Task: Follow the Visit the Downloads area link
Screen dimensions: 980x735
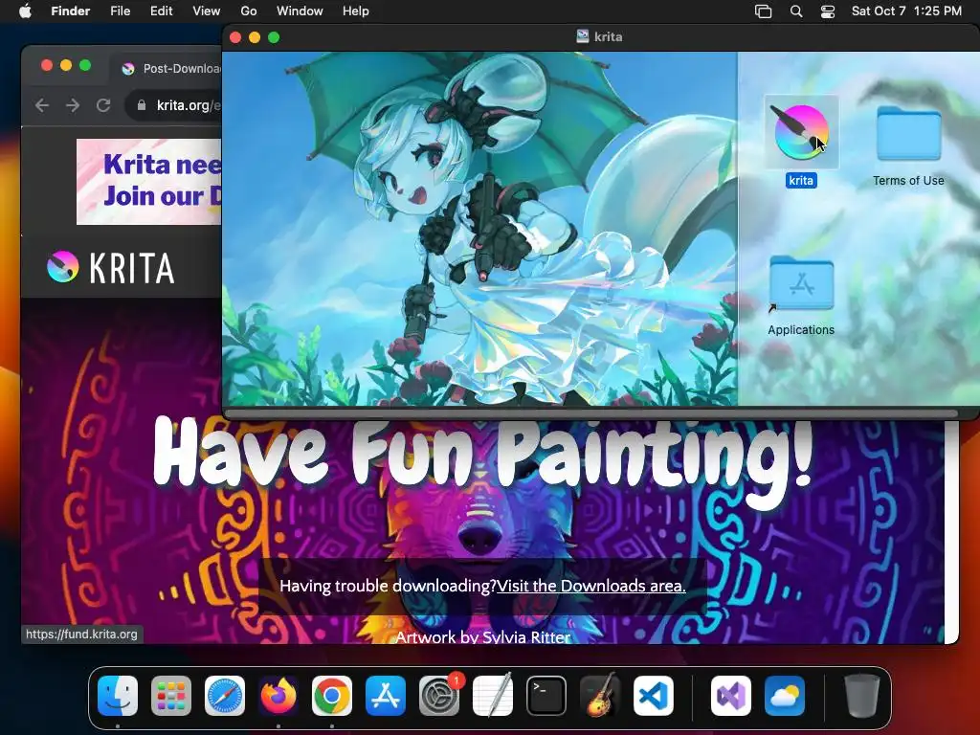Action: coord(591,586)
